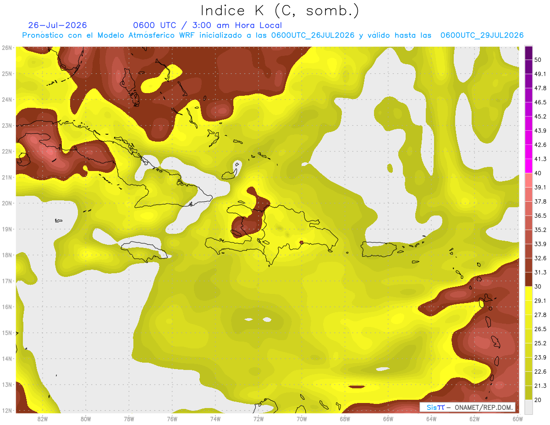Click the latitude label '26N'
Viewport: 550px width, 425px height.
click(x=7, y=48)
